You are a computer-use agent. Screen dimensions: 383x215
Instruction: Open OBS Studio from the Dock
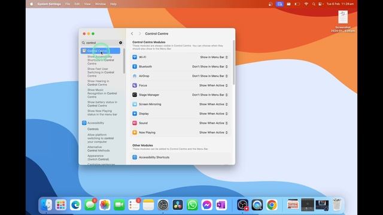click(x=242, y=205)
